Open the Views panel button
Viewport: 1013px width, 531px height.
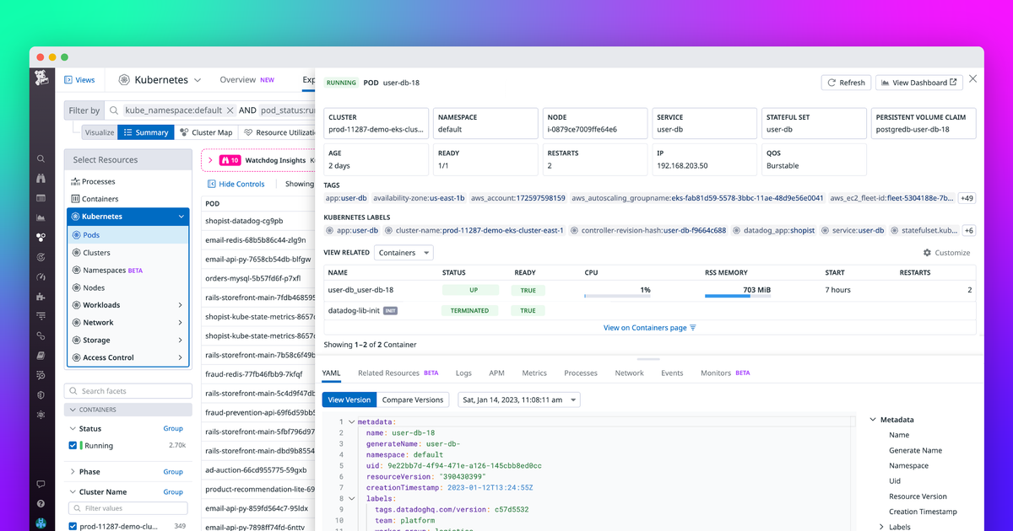(x=79, y=80)
